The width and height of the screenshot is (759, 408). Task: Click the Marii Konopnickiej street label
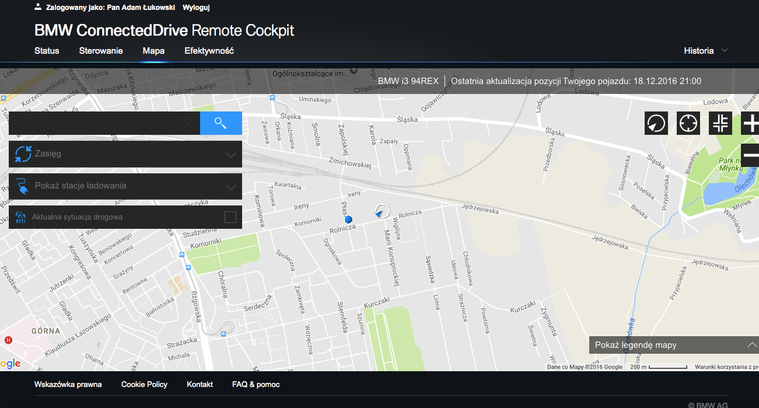pyautogui.click(x=391, y=259)
